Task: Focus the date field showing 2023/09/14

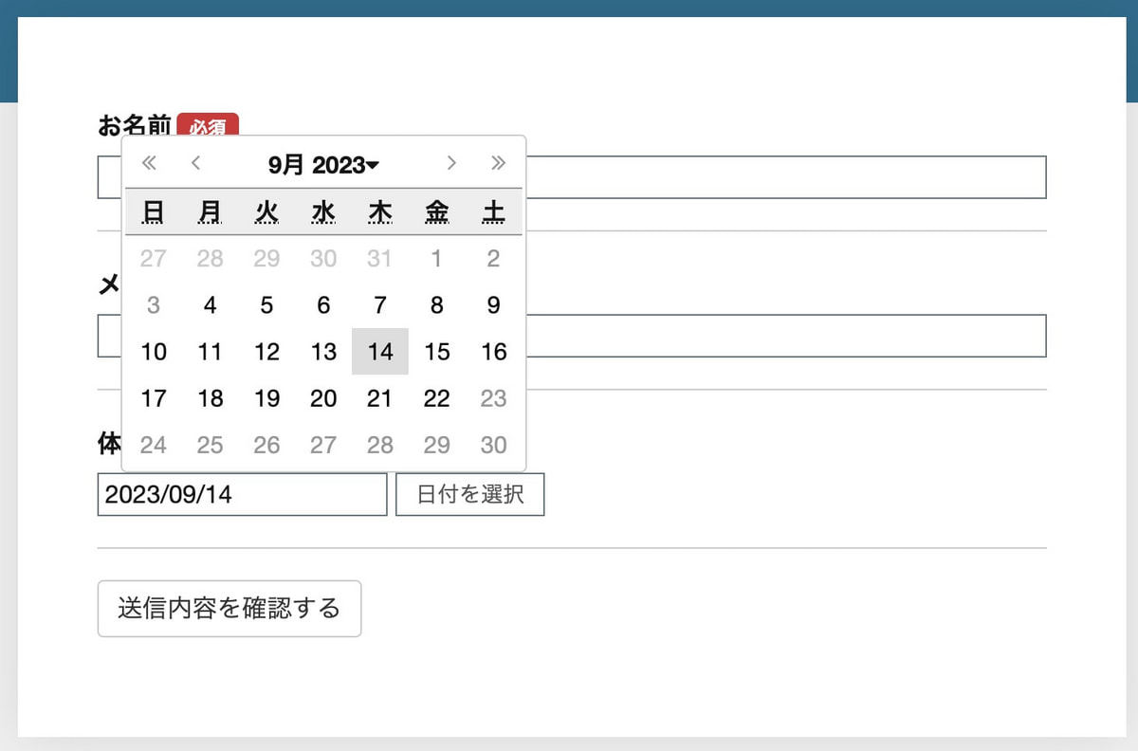Action: click(242, 494)
